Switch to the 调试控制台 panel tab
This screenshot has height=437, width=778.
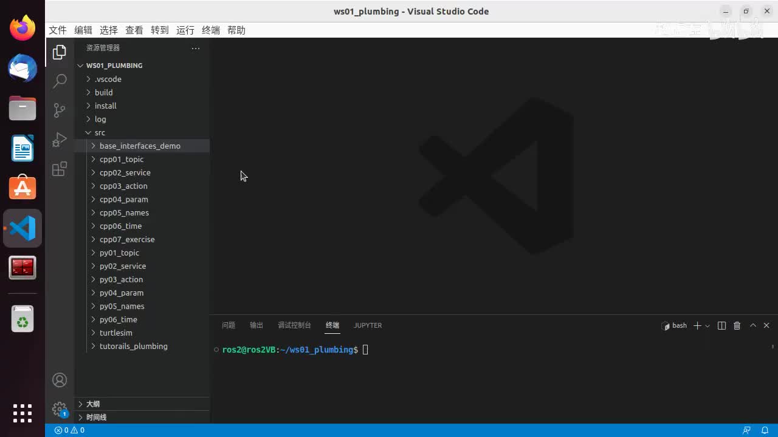coord(294,325)
